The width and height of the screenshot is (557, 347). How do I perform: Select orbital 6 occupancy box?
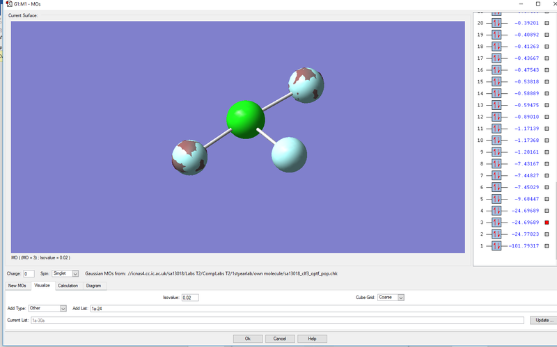[x=496, y=187]
